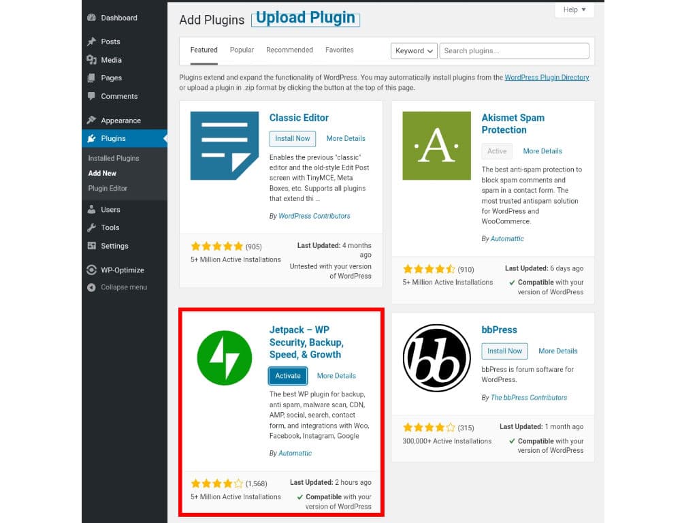
Task: Activate the Jetpack plugin
Action: tap(288, 376)
